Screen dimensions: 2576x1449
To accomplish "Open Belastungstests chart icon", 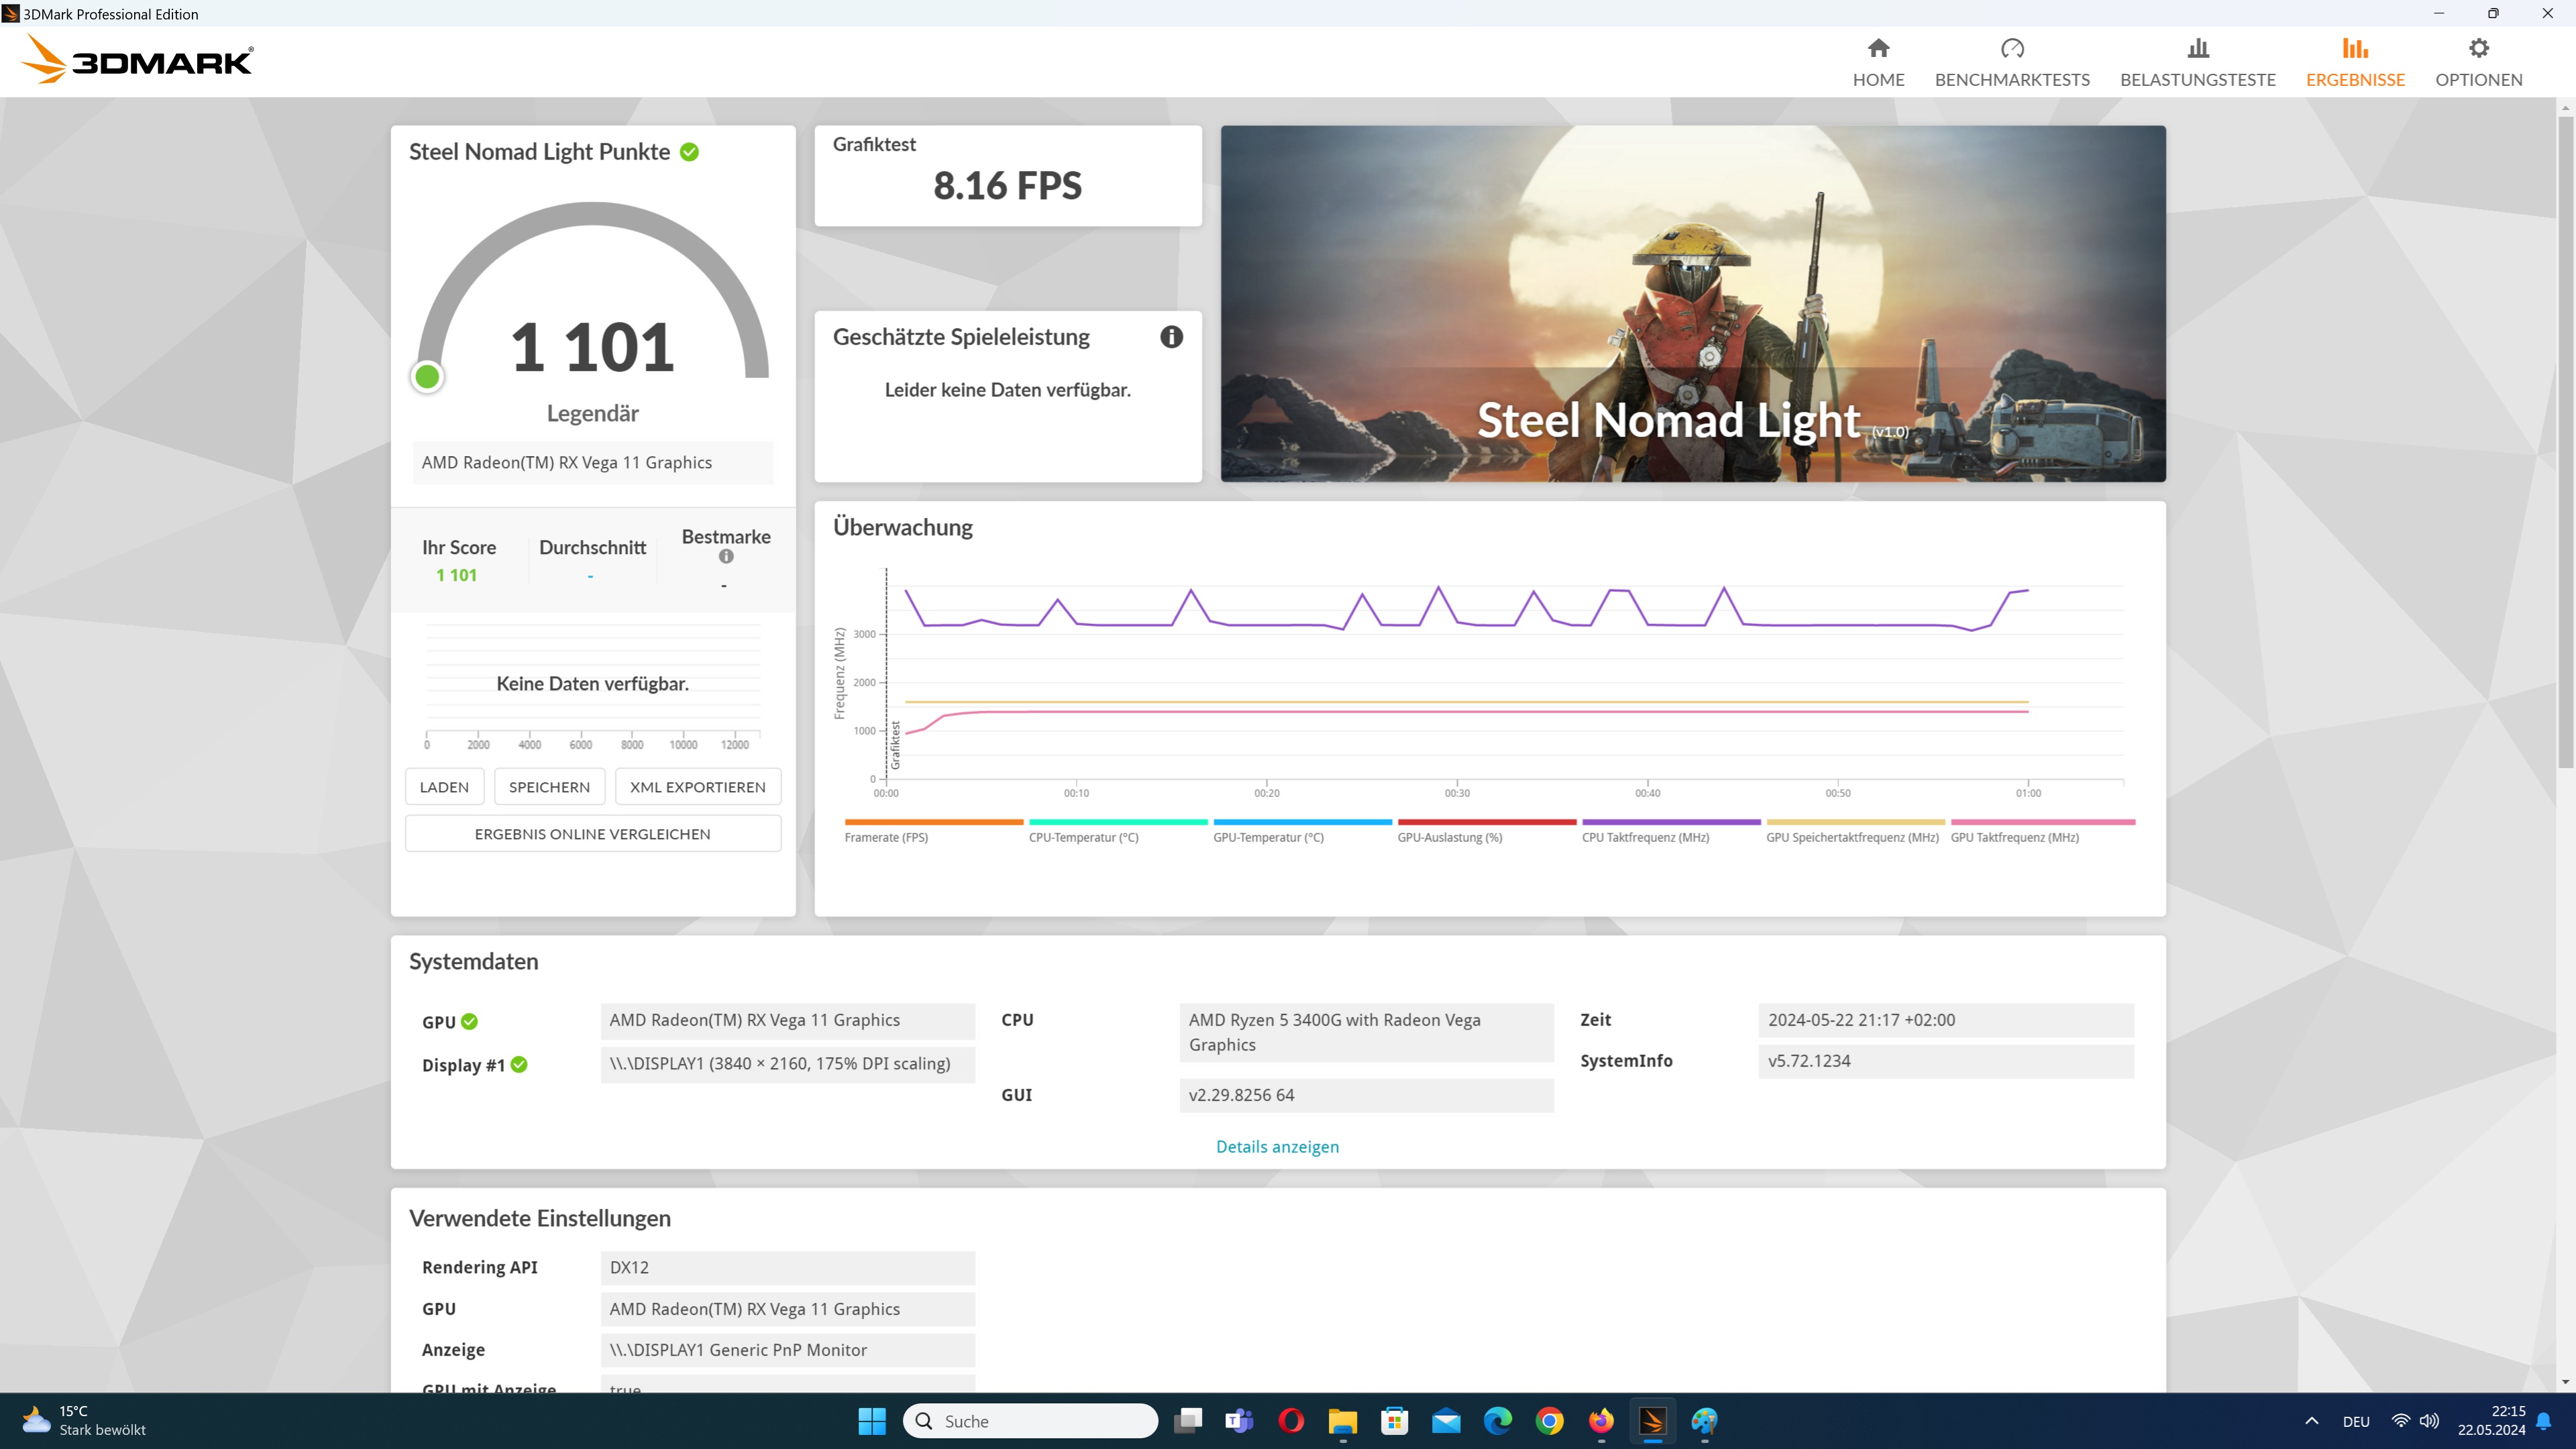I will (2197, 48).
